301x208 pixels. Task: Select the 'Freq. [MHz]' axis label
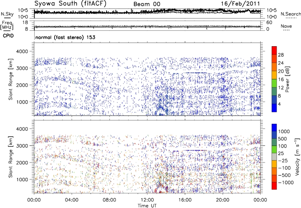7,25
